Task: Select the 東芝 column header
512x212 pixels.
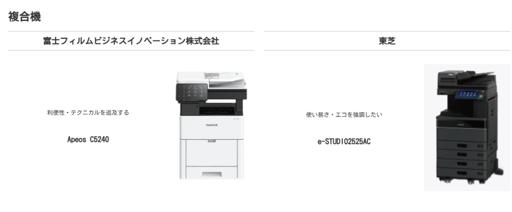Action: coord(387,41)
